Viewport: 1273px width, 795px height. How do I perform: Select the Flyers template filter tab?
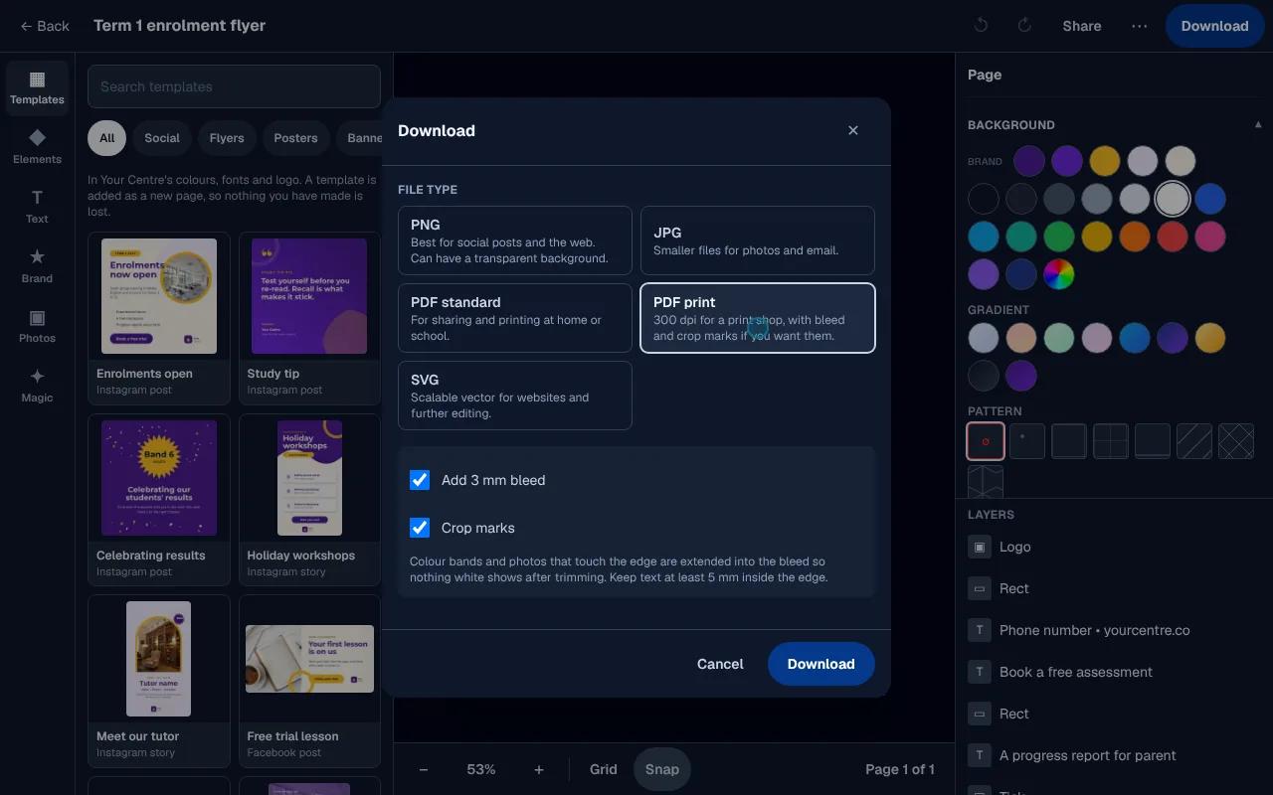(227, 138)
